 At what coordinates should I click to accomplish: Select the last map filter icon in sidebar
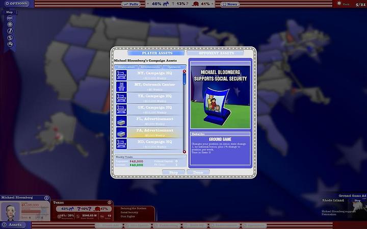10,44
